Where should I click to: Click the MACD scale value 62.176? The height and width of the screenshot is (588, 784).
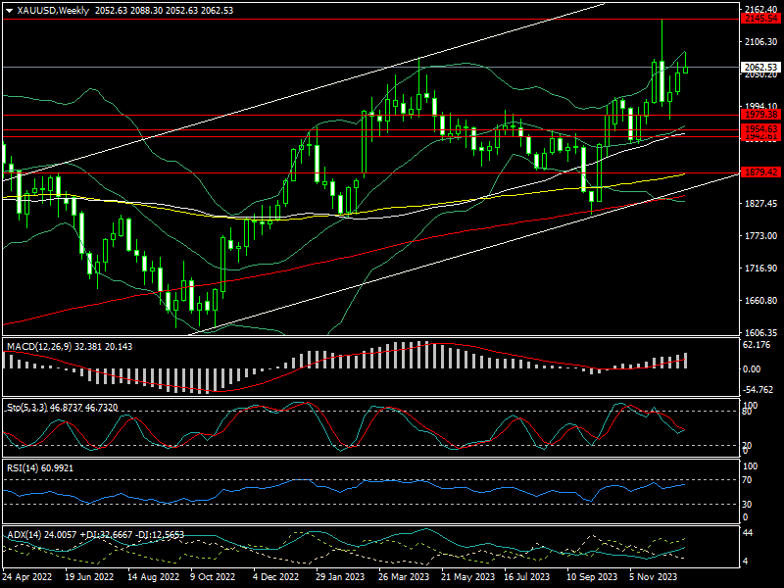[x=759, y=345]
